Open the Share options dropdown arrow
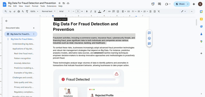The height and width of the screenshot is (97, 205). tap(188, 4)
